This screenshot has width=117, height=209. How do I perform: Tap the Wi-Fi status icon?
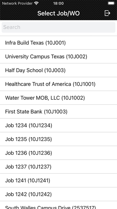(36, 3)
